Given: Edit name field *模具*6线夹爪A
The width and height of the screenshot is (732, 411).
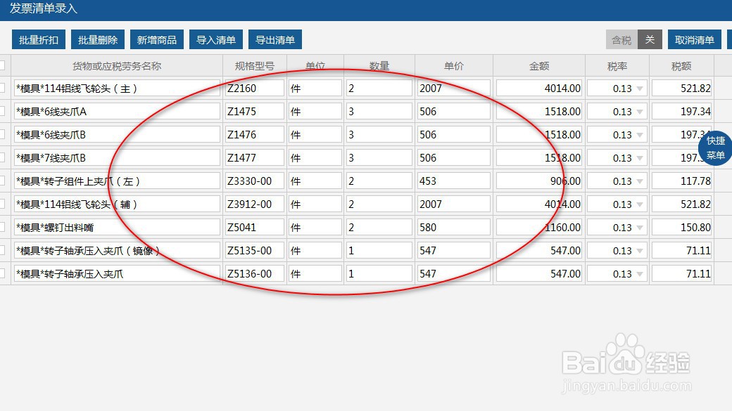Looking at the screenshot, I should point(117,112).
